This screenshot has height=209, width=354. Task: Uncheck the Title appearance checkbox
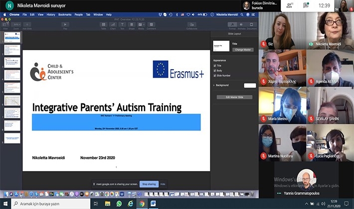coord(215,65)
